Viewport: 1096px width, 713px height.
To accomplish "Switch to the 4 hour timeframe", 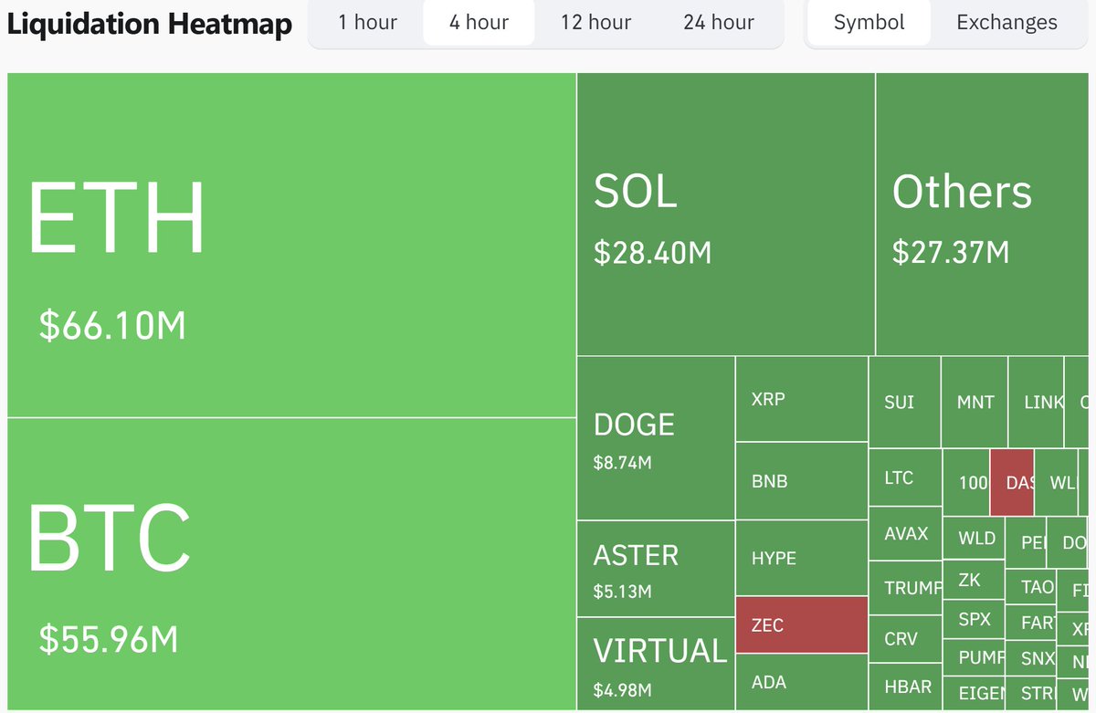I will click(479, 23).
